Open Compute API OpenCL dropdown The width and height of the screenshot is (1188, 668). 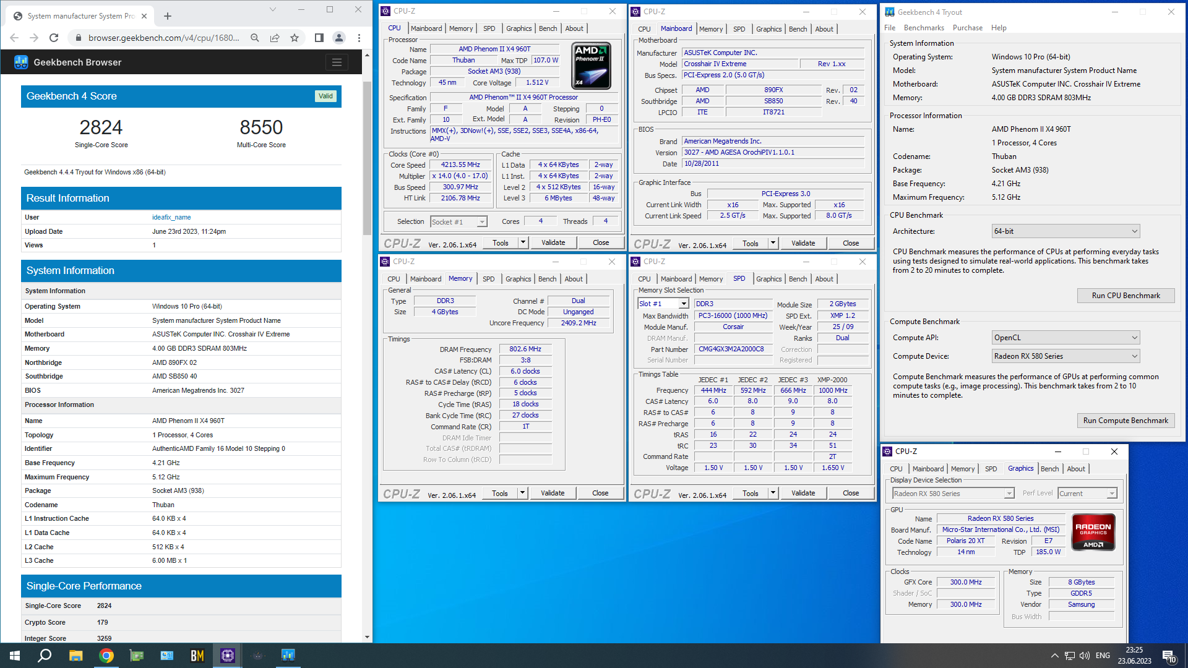[1065, 338]
